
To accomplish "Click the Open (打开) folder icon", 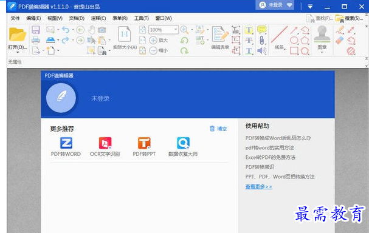I will tap(18, 35).
